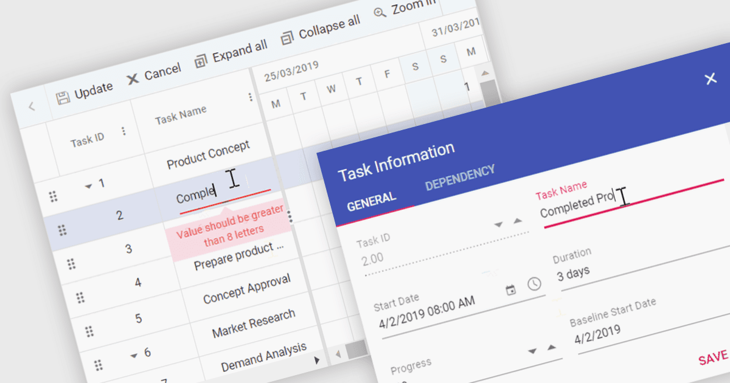Switch to the GENERAL tab
The image size is (730, 383).
pos(372,202)
